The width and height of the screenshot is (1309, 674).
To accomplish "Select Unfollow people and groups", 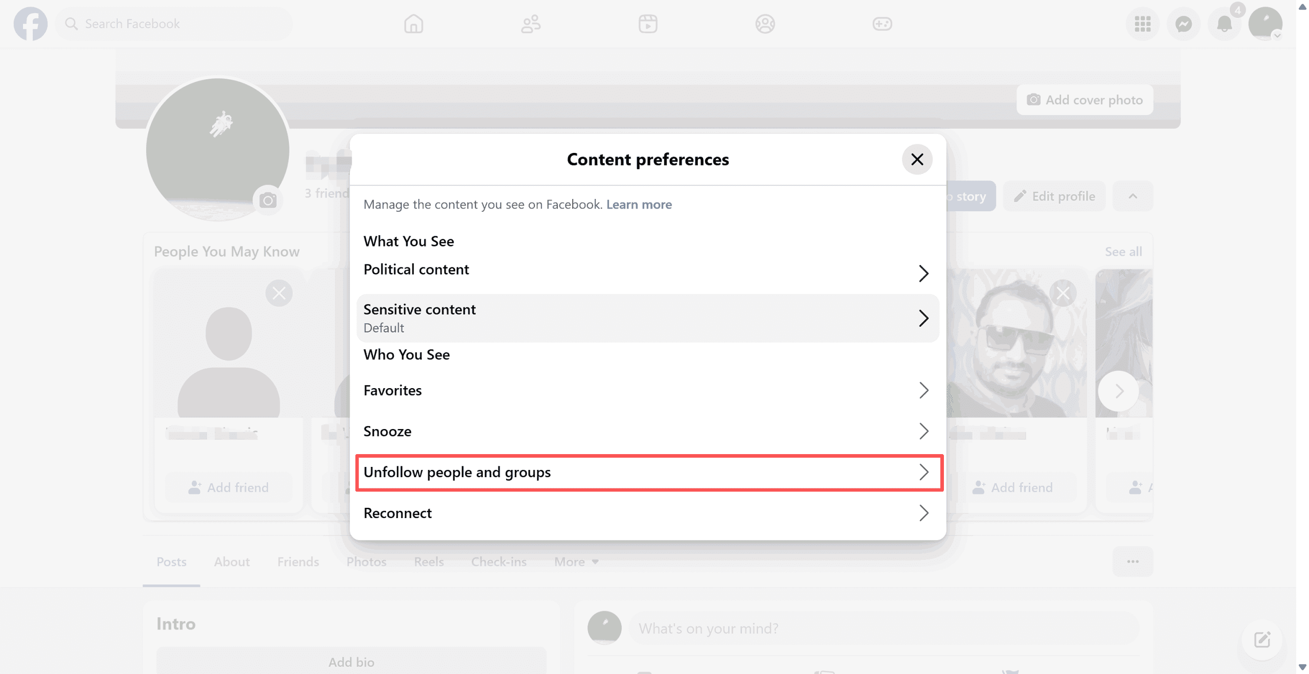I will (x=647, y=473).
